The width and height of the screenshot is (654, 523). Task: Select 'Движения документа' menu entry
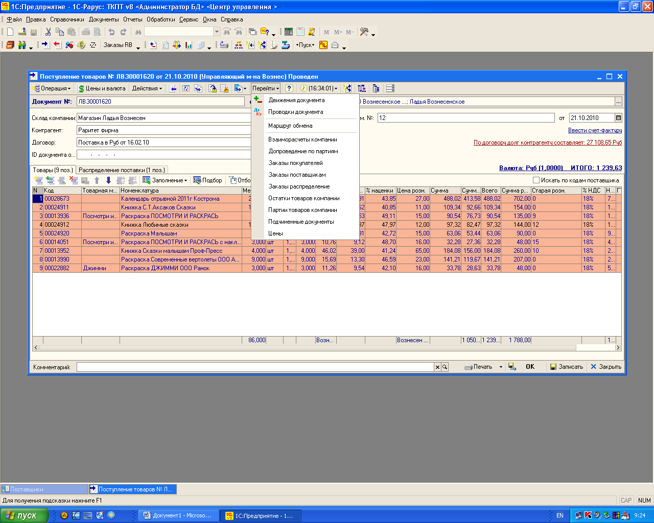click(x=296, y=100)
